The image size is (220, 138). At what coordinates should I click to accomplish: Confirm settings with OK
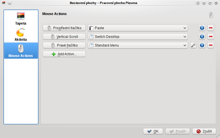(153, 131)
